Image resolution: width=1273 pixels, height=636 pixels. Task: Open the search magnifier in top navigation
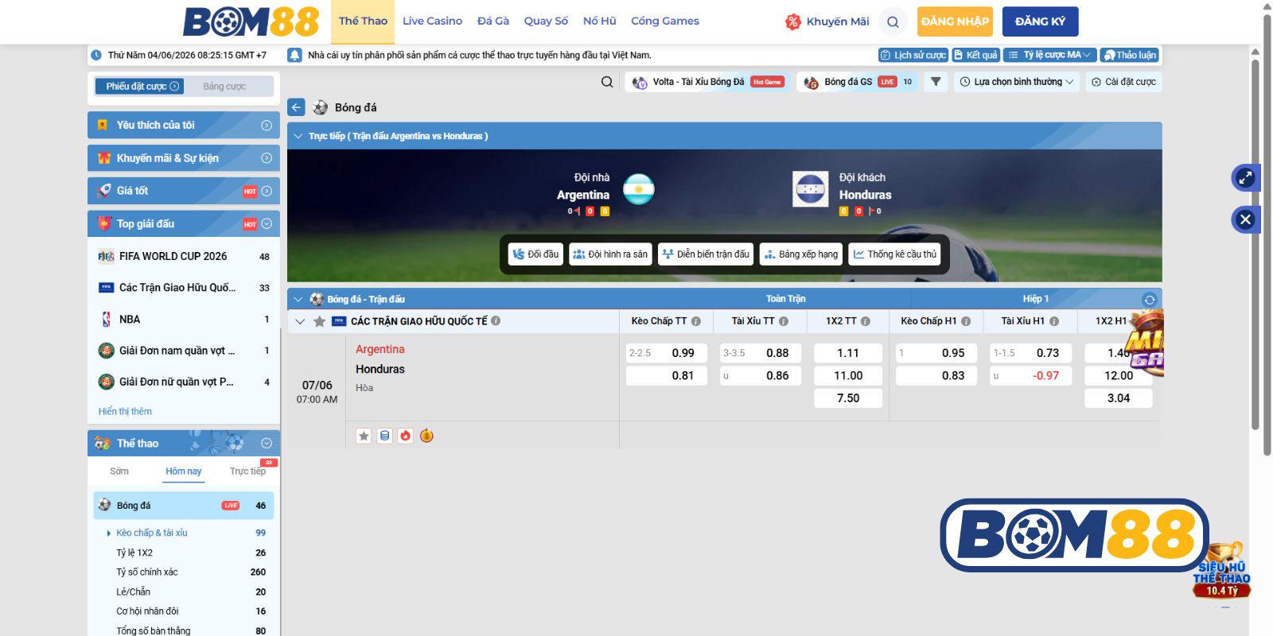[x=893, y=22]
